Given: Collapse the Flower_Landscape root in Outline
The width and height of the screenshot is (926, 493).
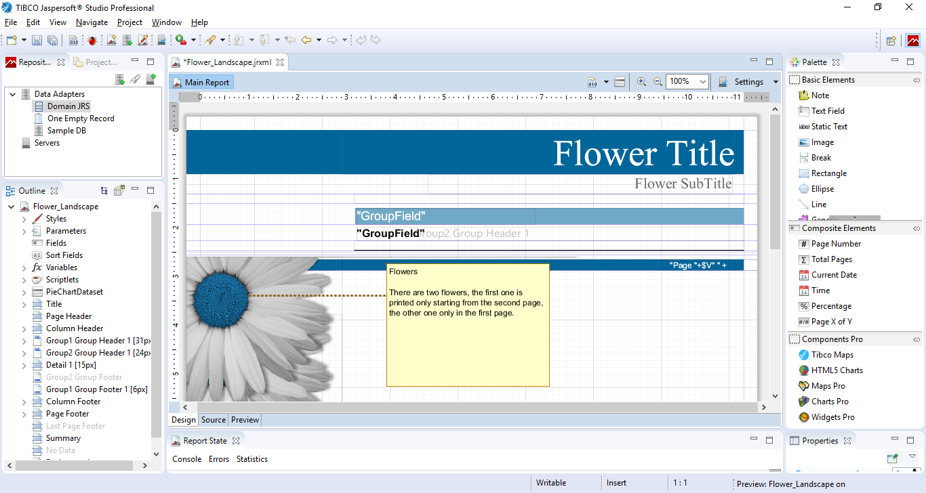Looking at the screenshot, I should click(12, 207).
